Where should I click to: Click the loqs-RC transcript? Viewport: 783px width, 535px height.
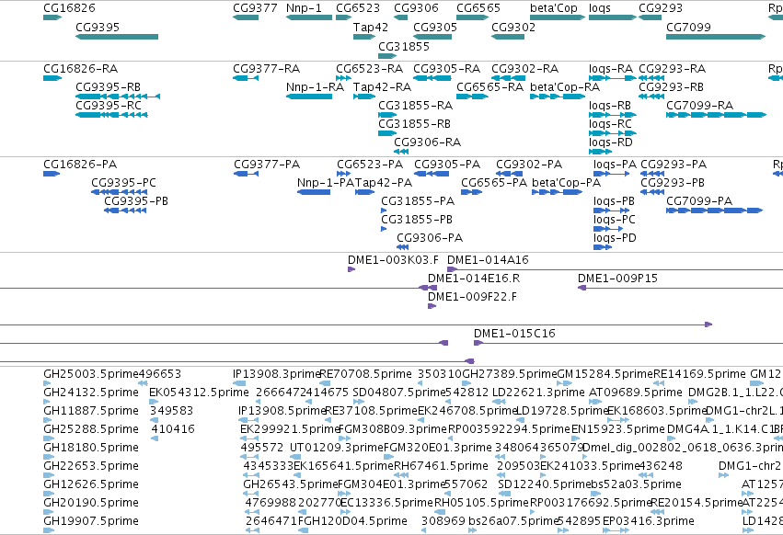[x=613, y=133]
